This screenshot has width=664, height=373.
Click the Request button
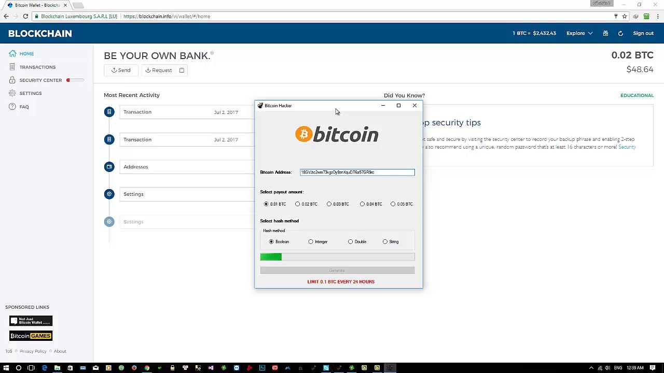[158, 70]
